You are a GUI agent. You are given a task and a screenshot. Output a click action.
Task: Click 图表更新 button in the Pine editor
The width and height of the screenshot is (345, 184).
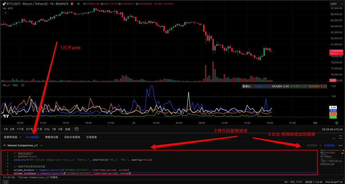click(x=312, y=145)
